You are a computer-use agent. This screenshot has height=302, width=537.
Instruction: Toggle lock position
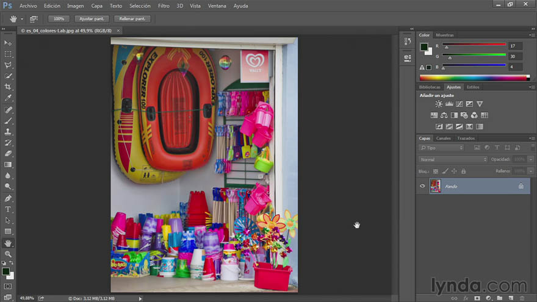454,171
